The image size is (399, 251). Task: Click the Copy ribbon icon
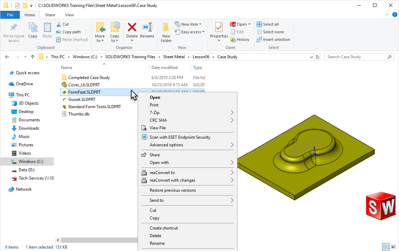coord(33,27)
